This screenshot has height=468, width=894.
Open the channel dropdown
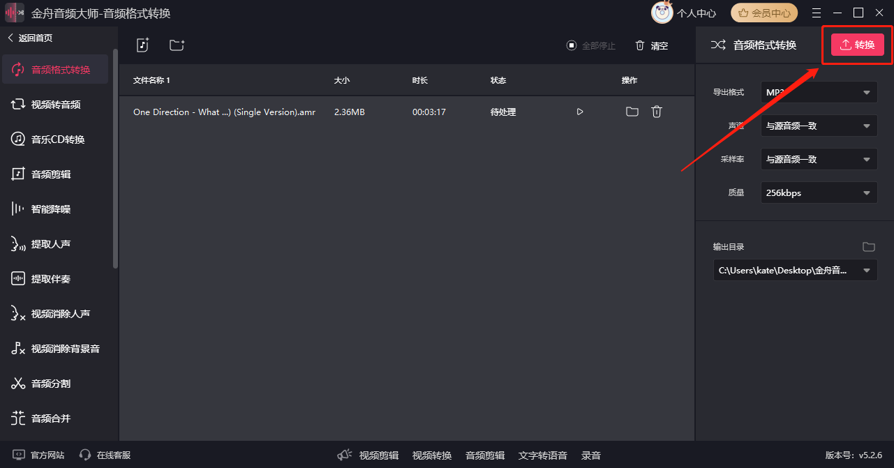(819, 126)
